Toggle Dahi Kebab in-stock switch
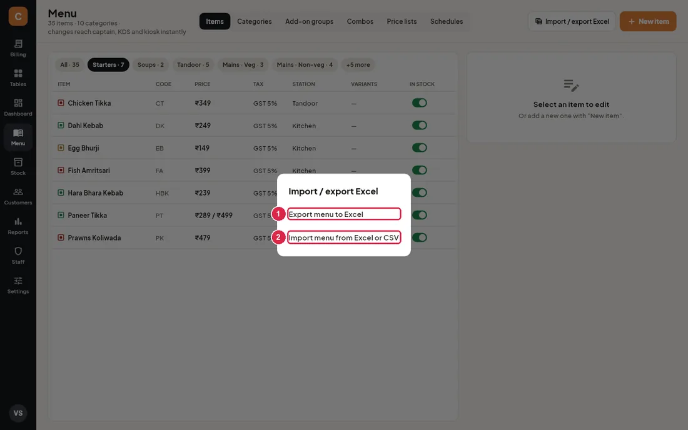This screenshot has height=430, width=688. coord(420,126)
